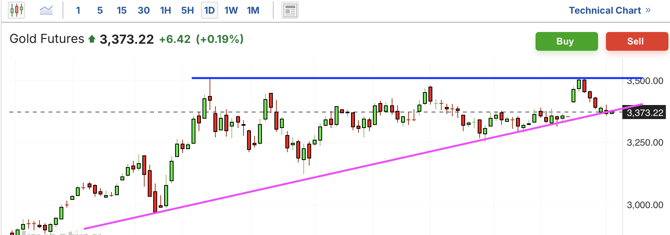Select the 5 minute timeframe

(100, 10)
